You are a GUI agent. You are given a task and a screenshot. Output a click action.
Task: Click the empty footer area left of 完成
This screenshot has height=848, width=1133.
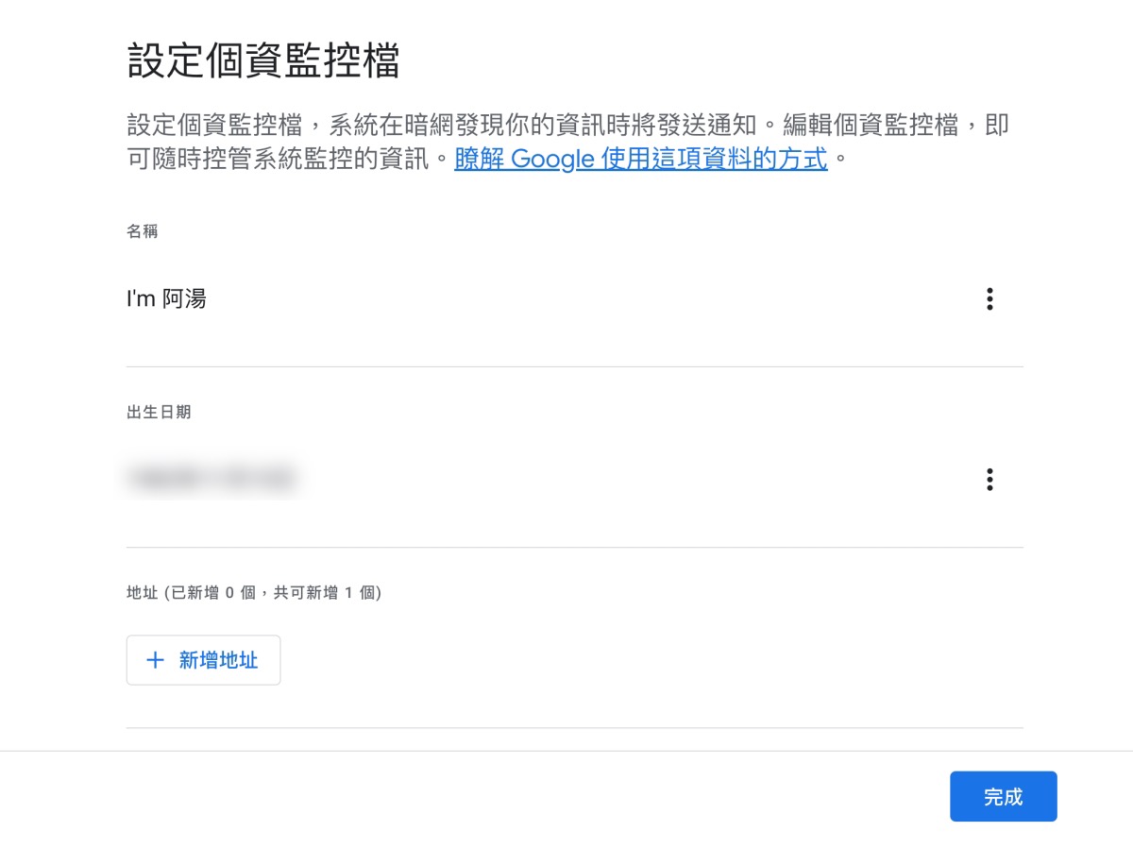tap(472, 798)
